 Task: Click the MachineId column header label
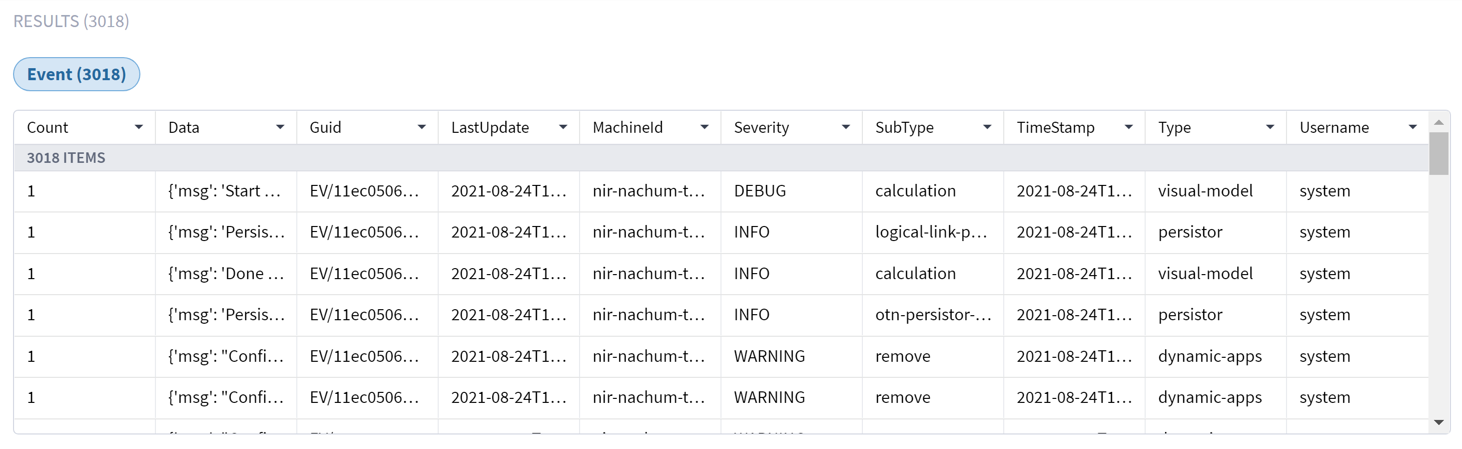click(x=628, y=128)
